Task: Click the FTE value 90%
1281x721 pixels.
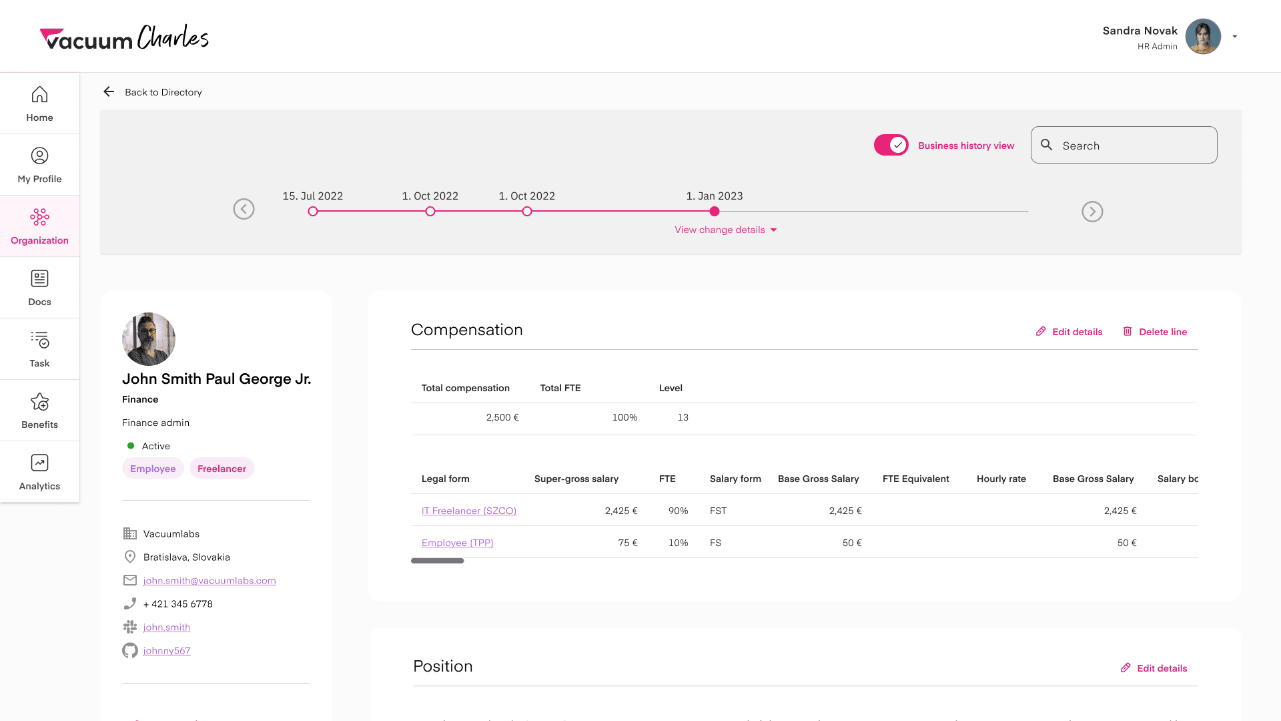Action: coord(678,511)
